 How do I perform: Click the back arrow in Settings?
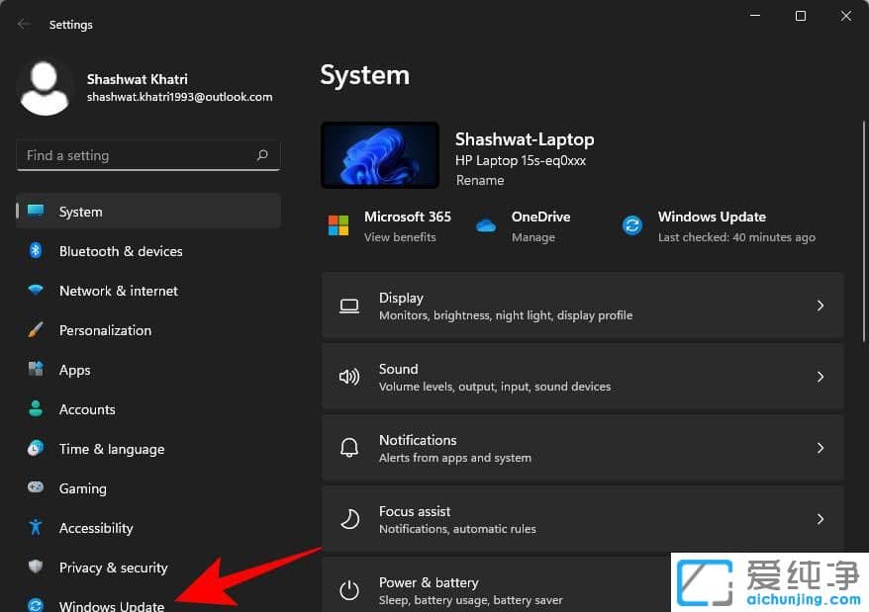22,24
